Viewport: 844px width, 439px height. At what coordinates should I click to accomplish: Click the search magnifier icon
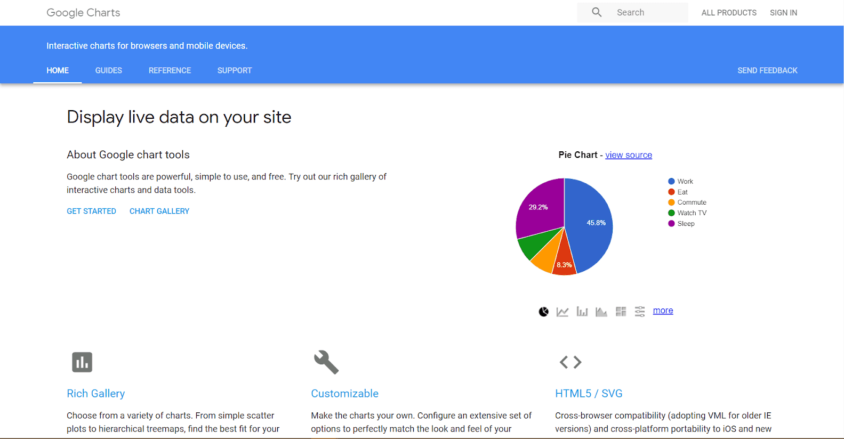(597, 12)
